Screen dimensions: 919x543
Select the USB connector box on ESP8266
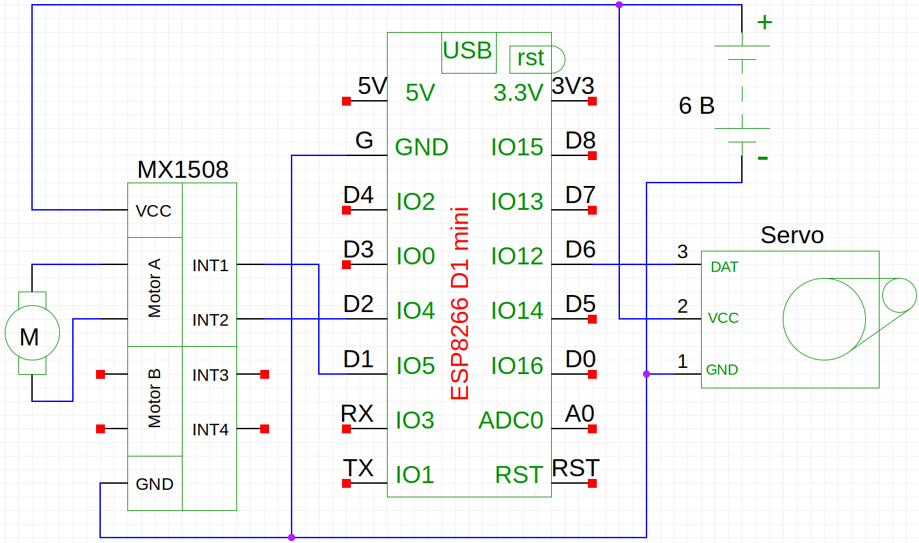click(x=469, y=52)
